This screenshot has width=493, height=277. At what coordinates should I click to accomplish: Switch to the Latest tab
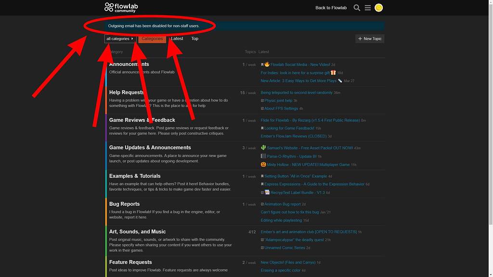pos(177,38)
